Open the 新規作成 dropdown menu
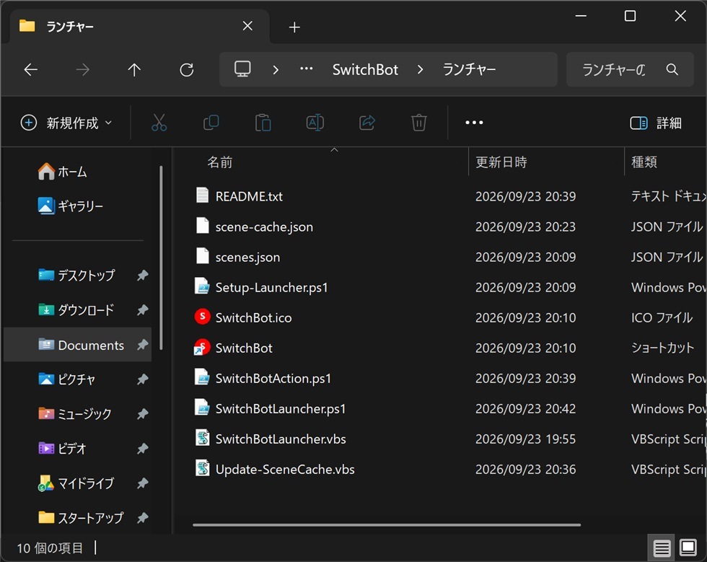 [66, 123]
